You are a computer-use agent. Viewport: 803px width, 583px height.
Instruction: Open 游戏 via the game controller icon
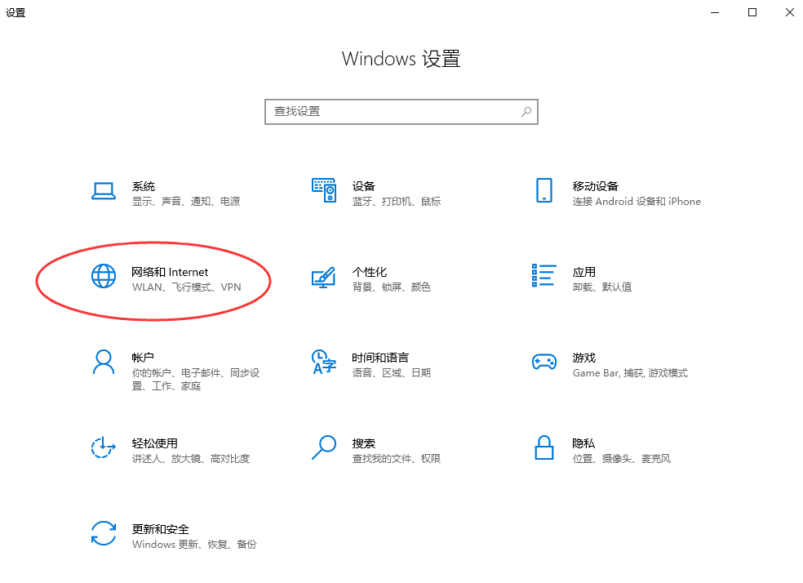(543, 360)
